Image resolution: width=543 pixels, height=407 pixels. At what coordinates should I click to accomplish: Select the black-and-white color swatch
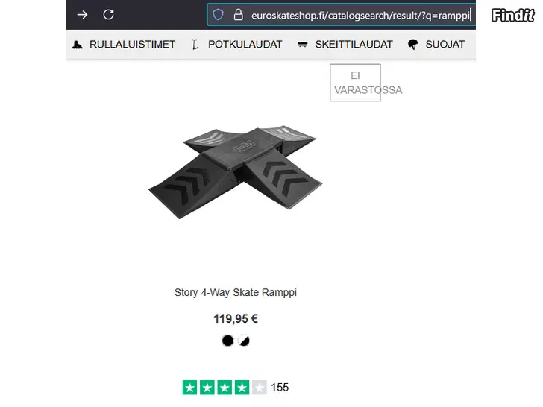244,341
